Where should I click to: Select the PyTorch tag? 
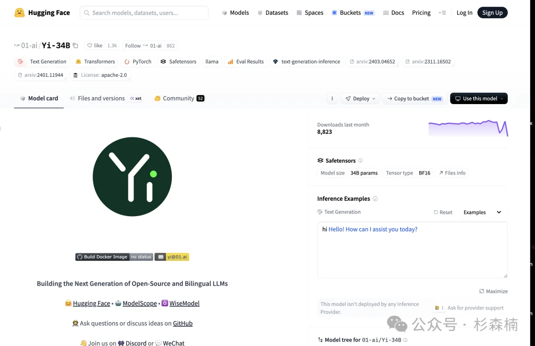click(x=138, y=61)
